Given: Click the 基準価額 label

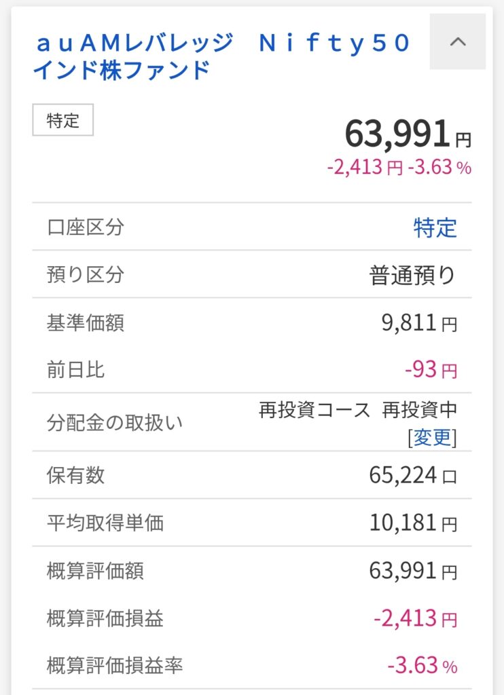Looking at the screenshot, I should (x=86, y=323).
